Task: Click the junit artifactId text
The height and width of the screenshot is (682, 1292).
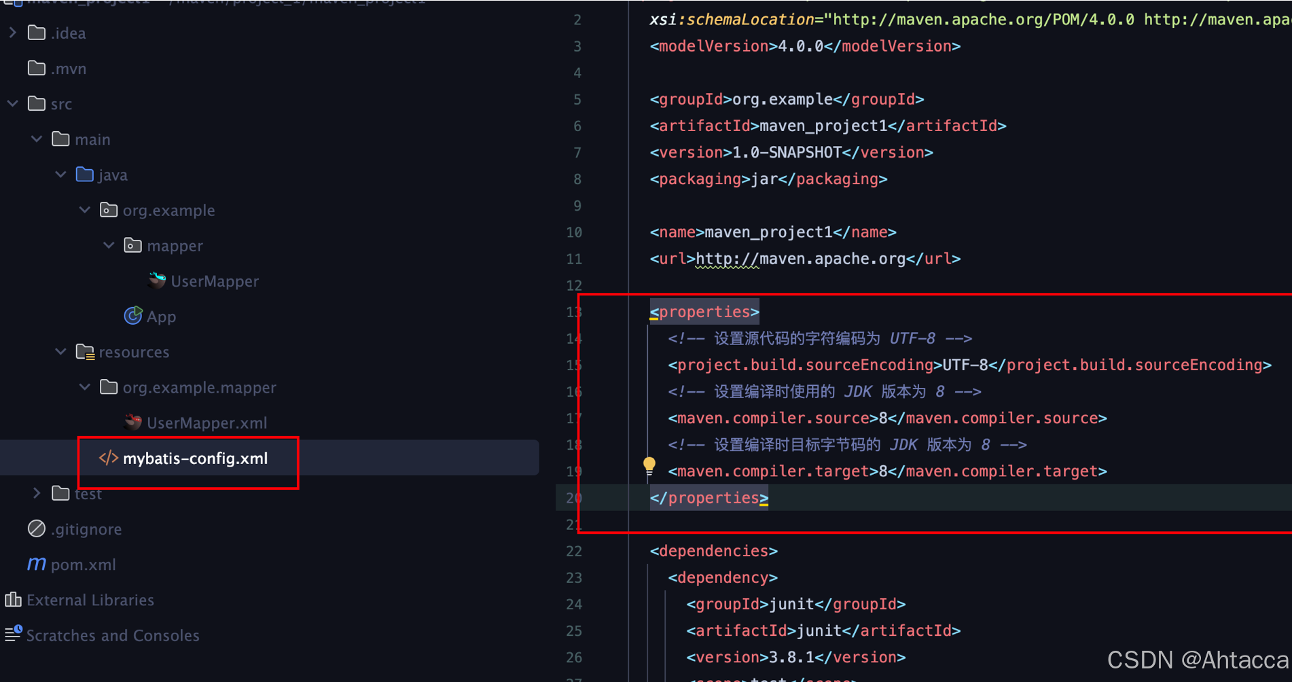Action: tap(819, 630)
